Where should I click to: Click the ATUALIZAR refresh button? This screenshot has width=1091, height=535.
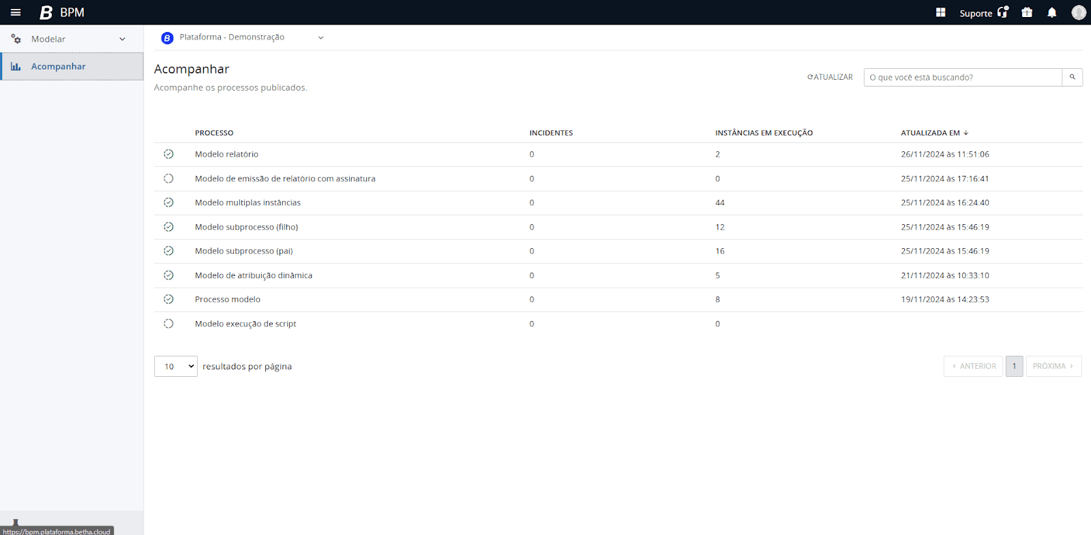click(x=830, y=77)
